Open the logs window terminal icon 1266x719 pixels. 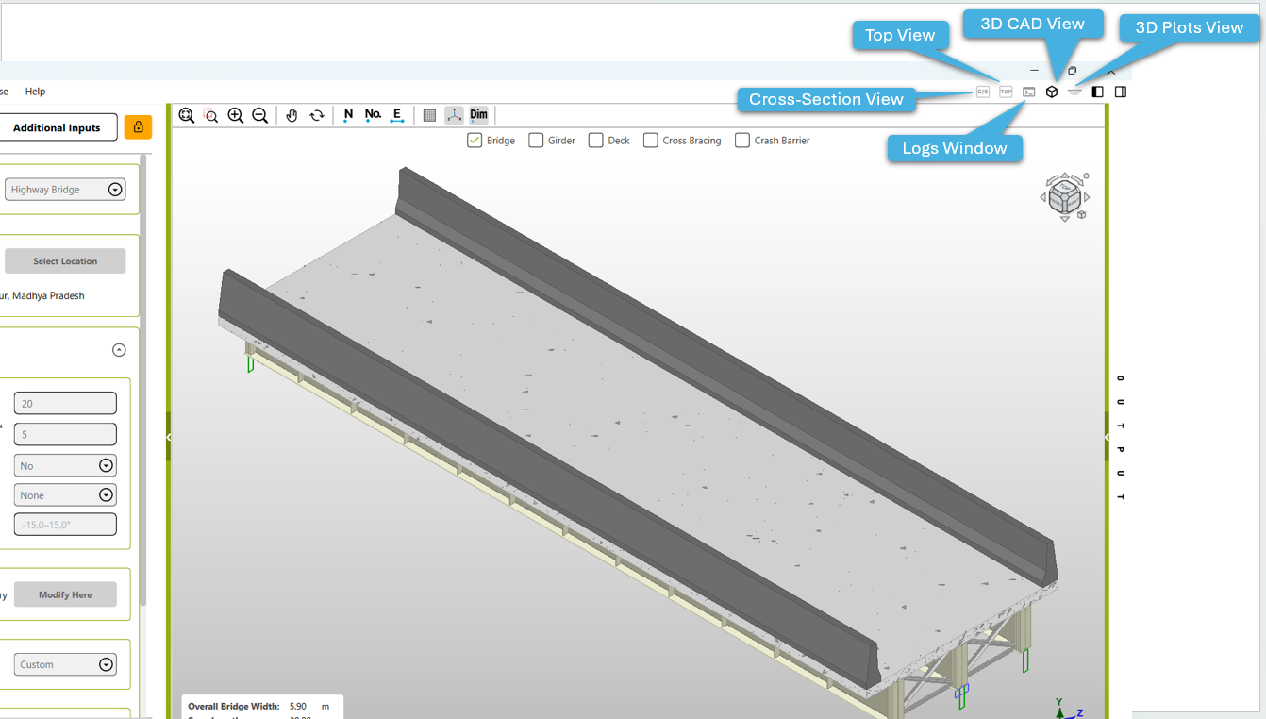(1029, 92)
